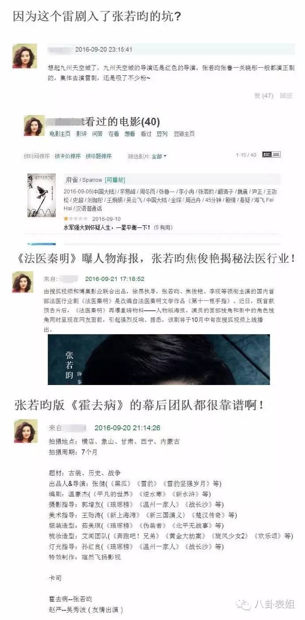305x620 pixels.
Task: Click 回应 to reply to the comment
Action: 286,96
